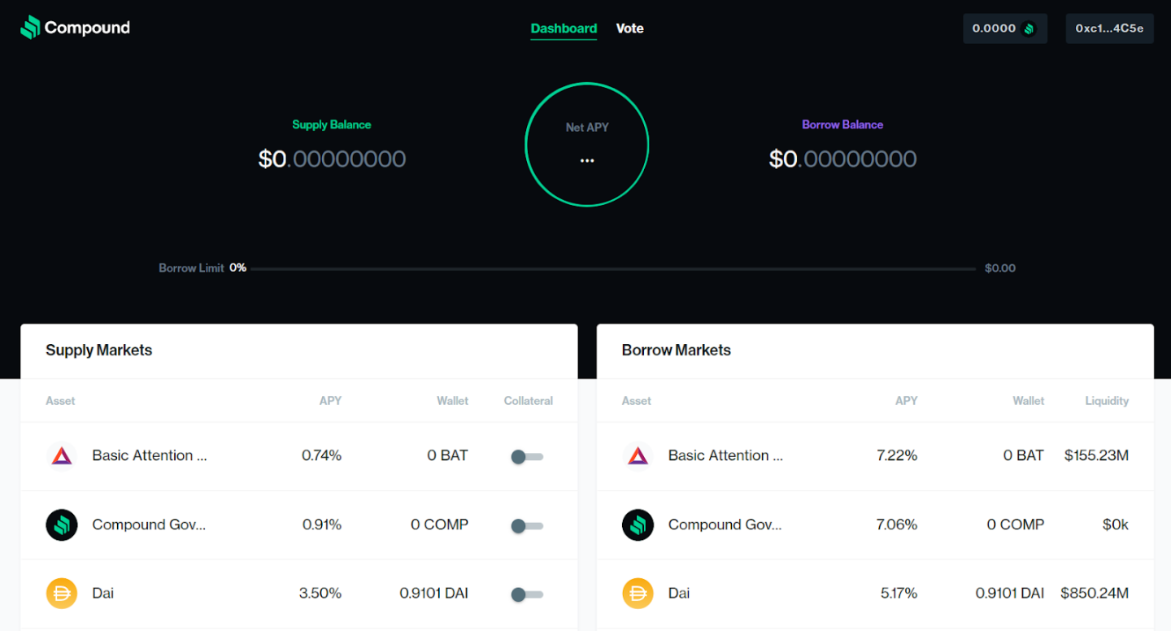Click the Borrow Limit progress bar

610,268
